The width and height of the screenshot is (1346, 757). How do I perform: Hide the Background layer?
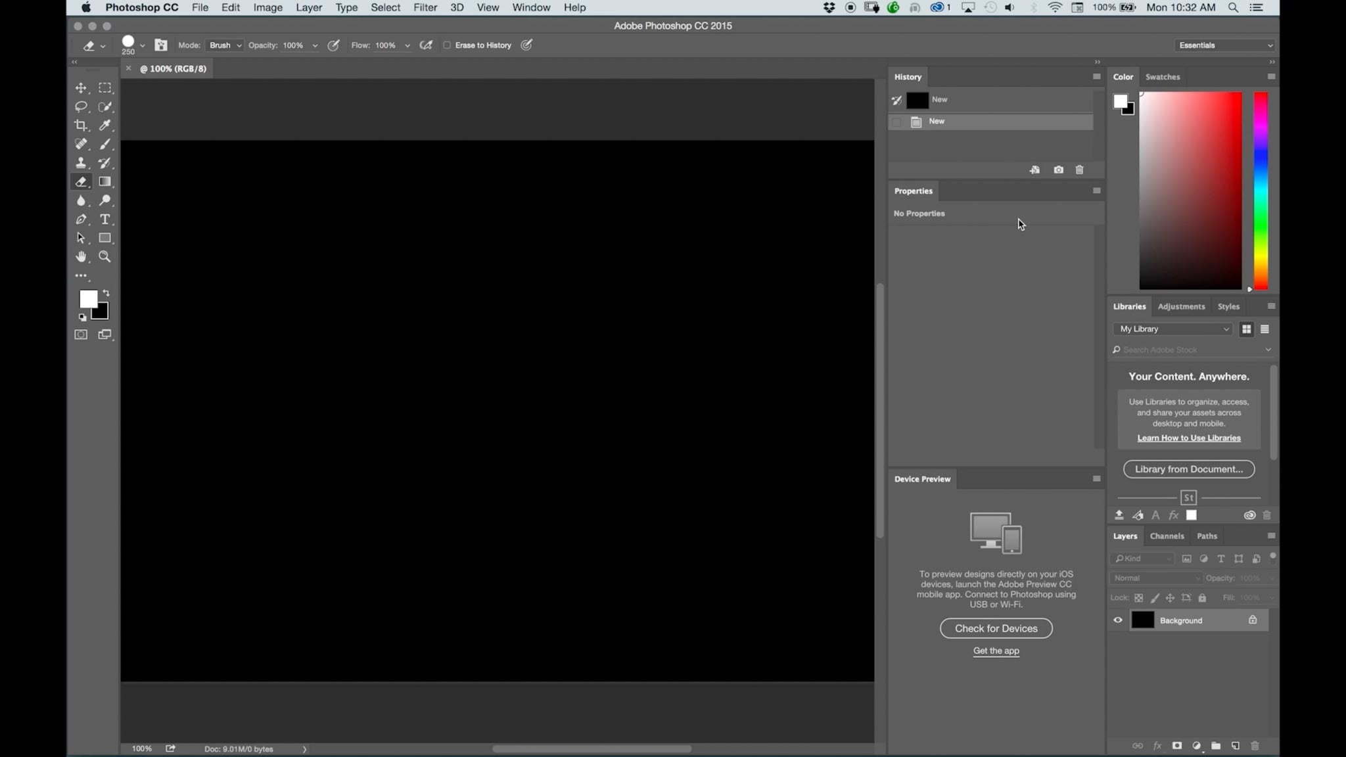[1117, 620]
